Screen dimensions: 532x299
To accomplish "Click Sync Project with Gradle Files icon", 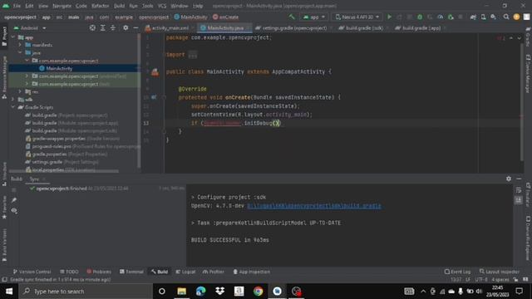I will (473, 17).
